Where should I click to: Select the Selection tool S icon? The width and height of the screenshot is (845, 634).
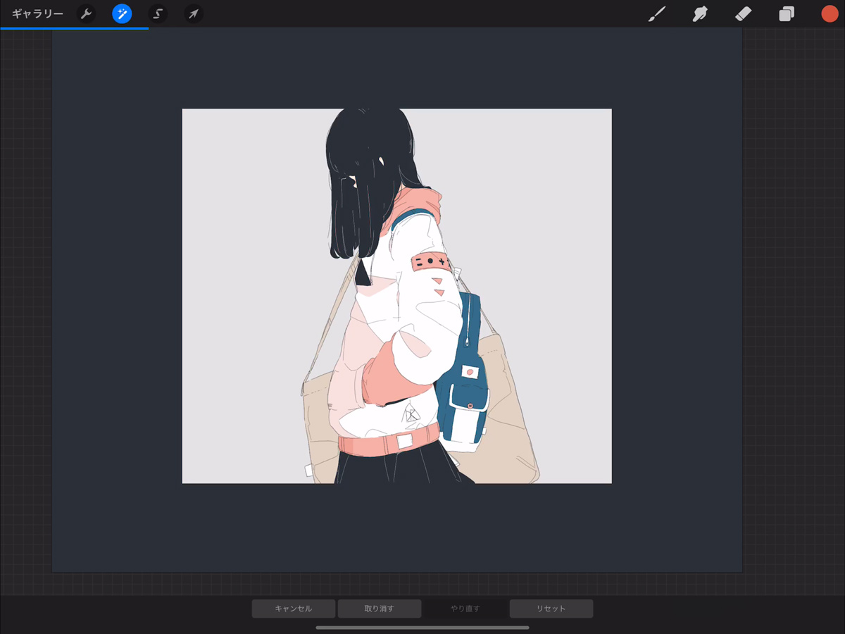[158, 14]
